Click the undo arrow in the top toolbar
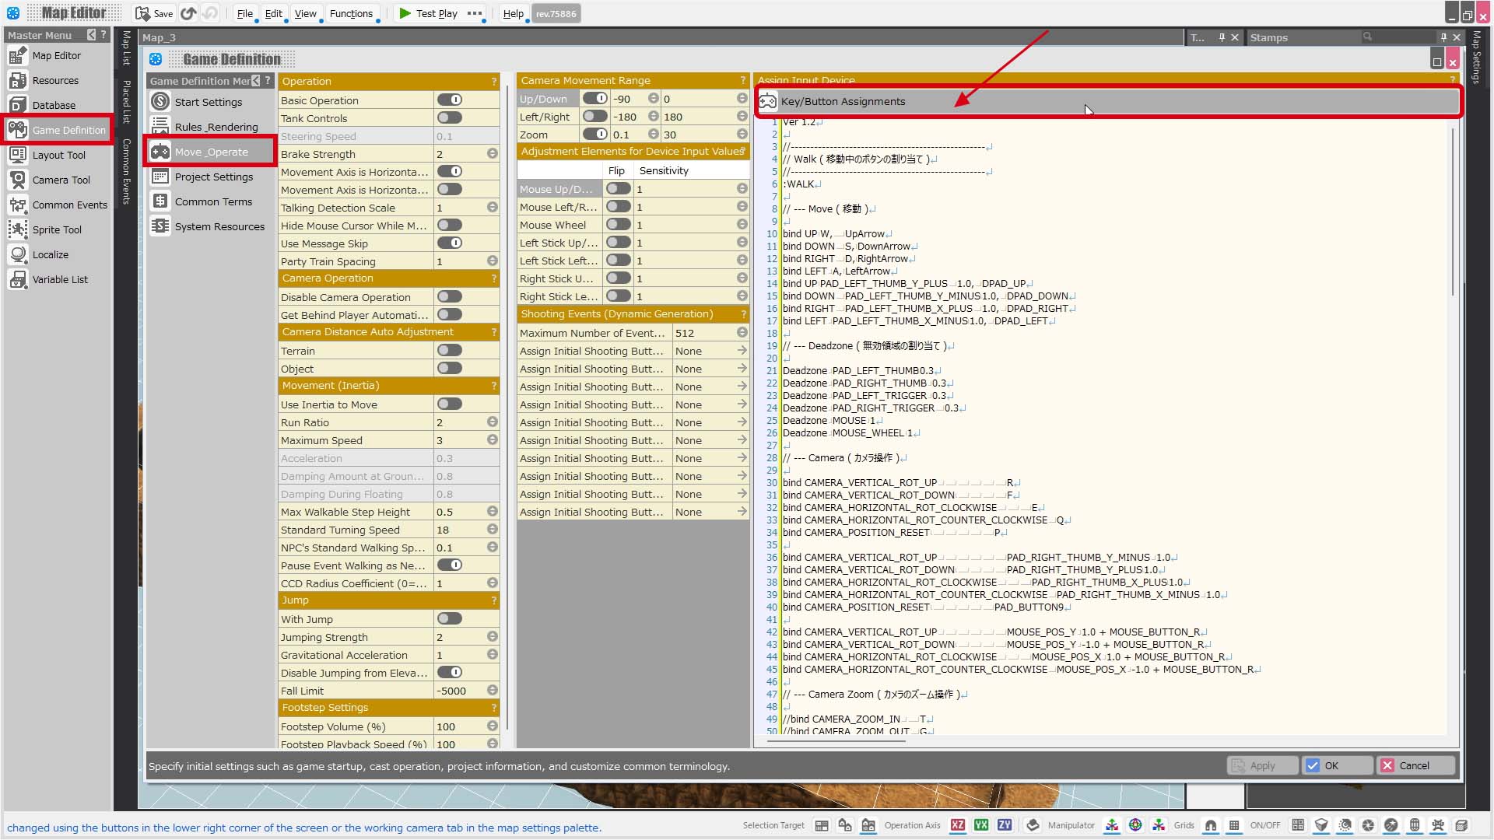The height and width of the screenshot is (840, 1494). point(189,13)
